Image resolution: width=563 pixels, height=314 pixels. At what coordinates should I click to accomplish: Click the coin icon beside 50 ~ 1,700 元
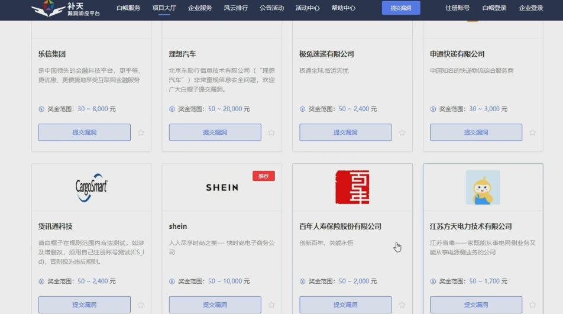coord(433,281)
